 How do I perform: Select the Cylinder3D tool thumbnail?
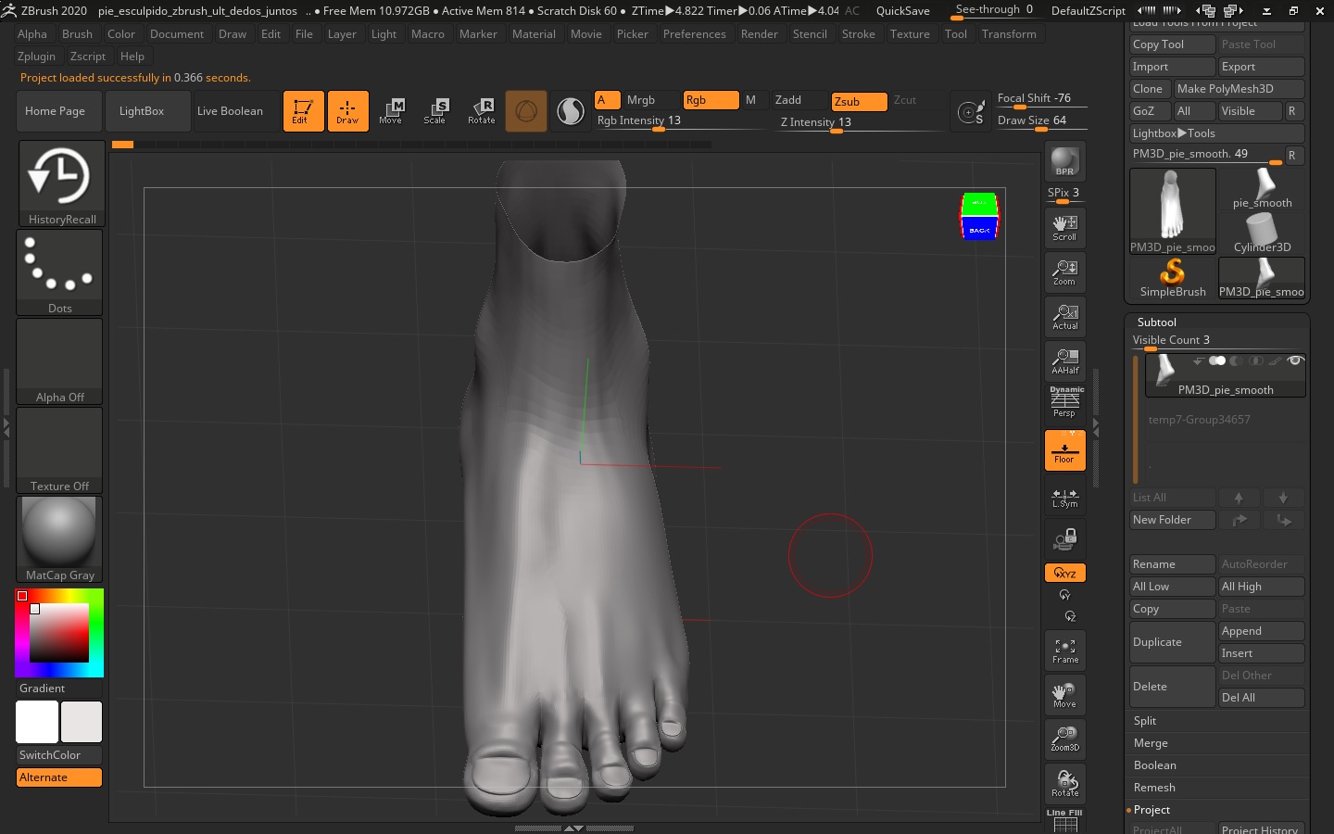pos(1262,232)
